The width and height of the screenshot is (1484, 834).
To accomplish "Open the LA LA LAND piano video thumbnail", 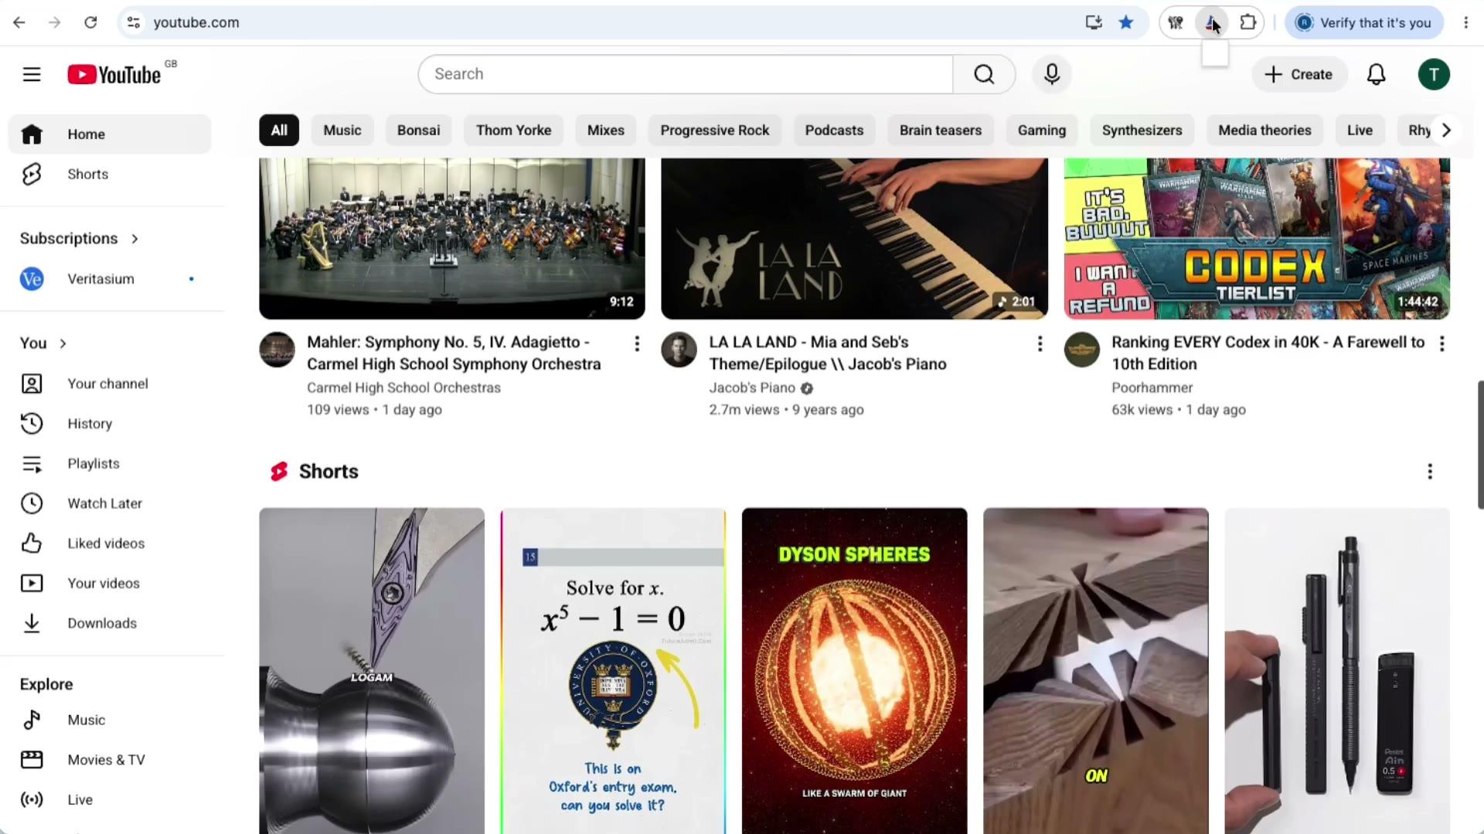I will click(x=855, y=239).
